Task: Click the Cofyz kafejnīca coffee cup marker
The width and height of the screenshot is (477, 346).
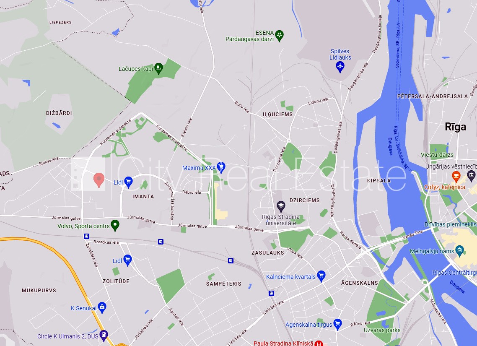Action: click(456, 176)
